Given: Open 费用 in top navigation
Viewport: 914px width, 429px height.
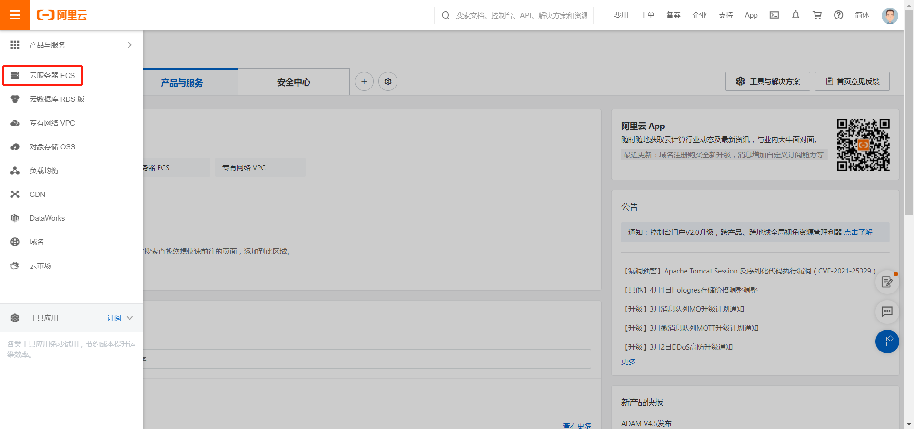Looking at the screenshot, I should point(621,15).
